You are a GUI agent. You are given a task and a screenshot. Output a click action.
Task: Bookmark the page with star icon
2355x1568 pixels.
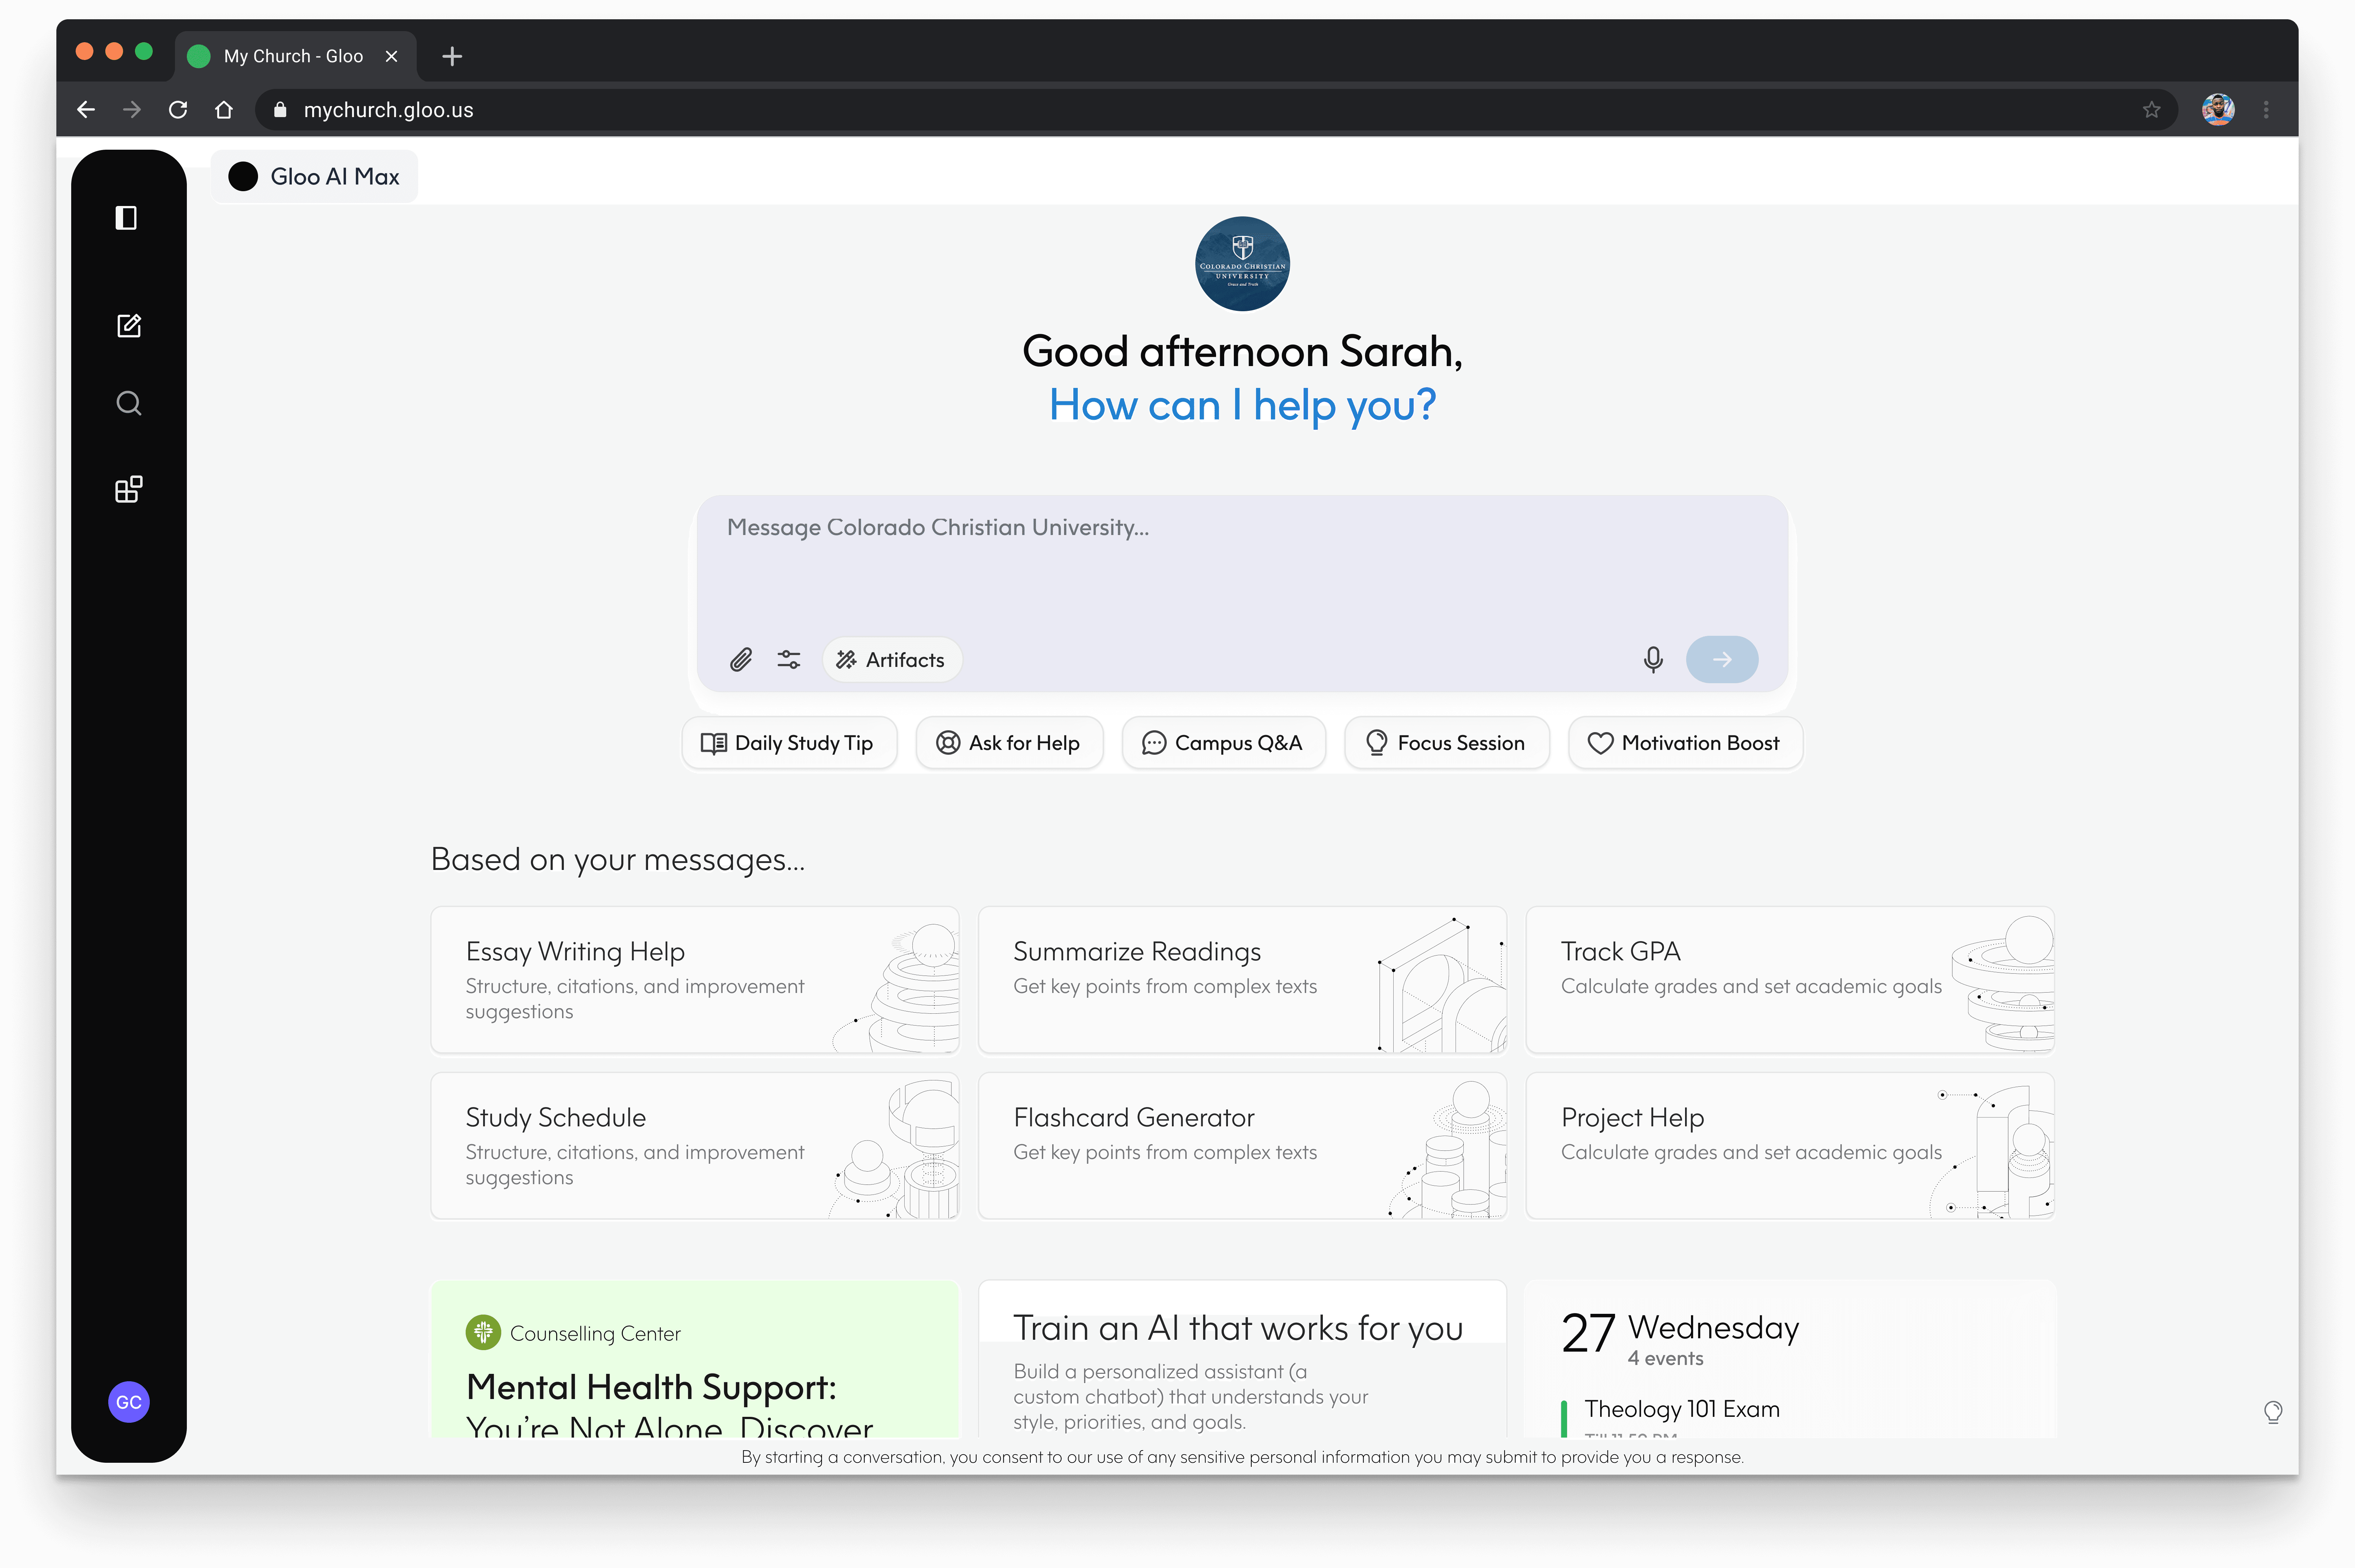[x=2151, y=110]
